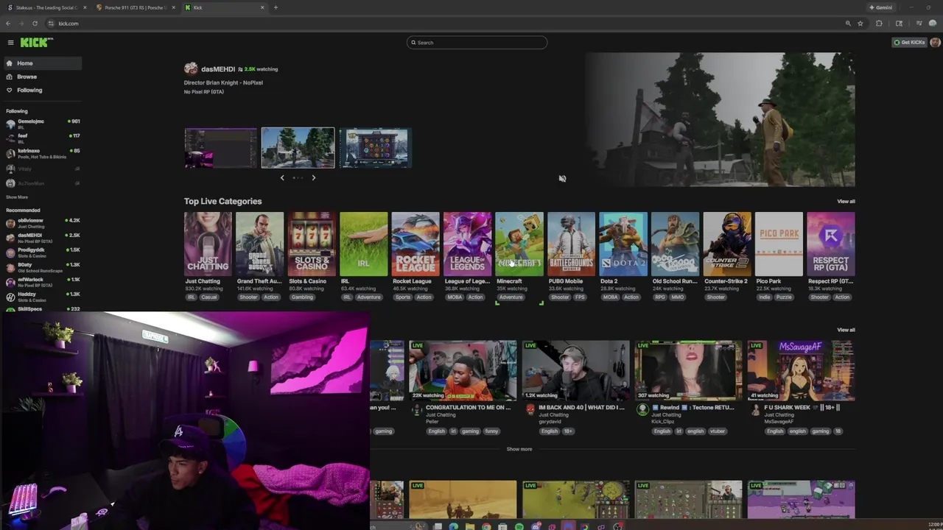This screenshot has height=530, width=943.
Task: Open katrinaxo channel in sidebar
Action: pyautogui.click(x=41, y=152)
